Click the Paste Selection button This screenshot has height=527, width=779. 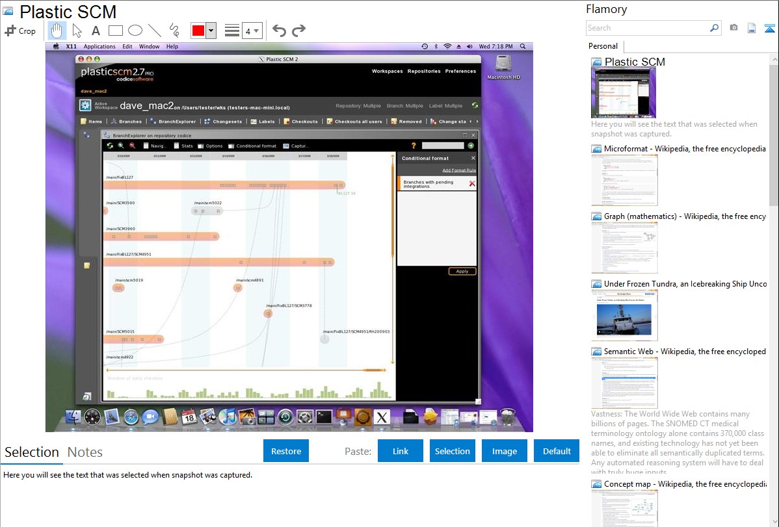452,451
